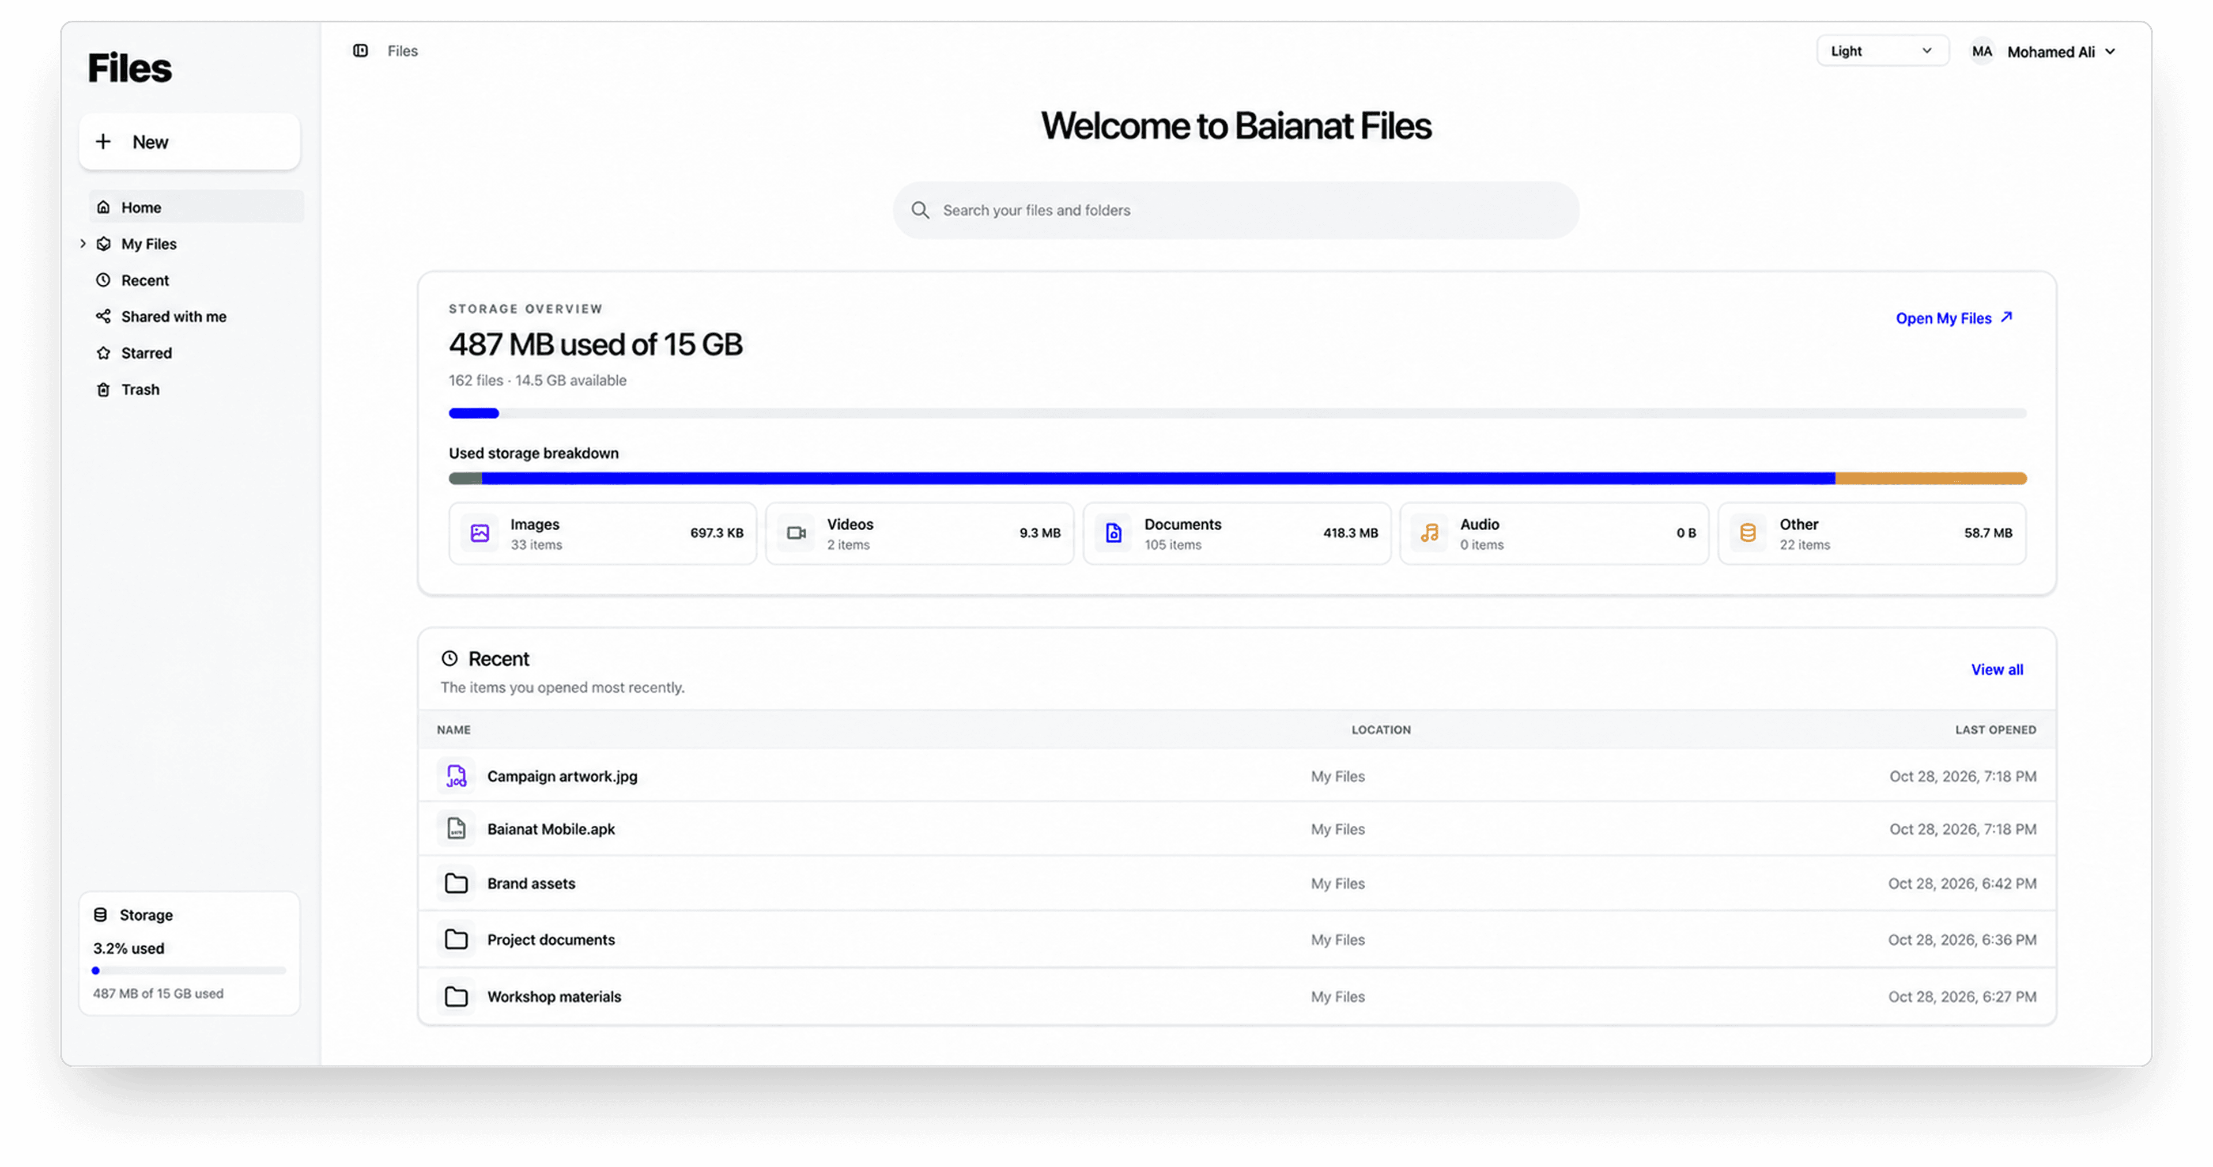Click the Storage database icon in sidebar card
The height and width of the screenshot is (1167, 2213).
click(100, 915)
